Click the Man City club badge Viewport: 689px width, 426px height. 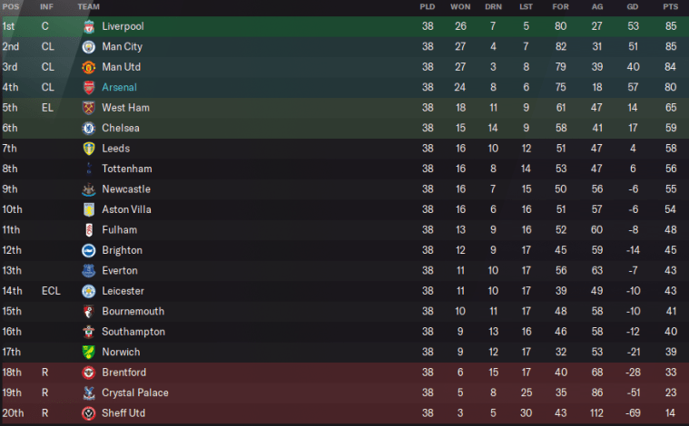pyautogui.click(x=88, y=46)
